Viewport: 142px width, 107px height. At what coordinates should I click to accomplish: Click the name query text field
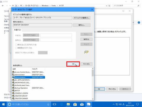56,35
